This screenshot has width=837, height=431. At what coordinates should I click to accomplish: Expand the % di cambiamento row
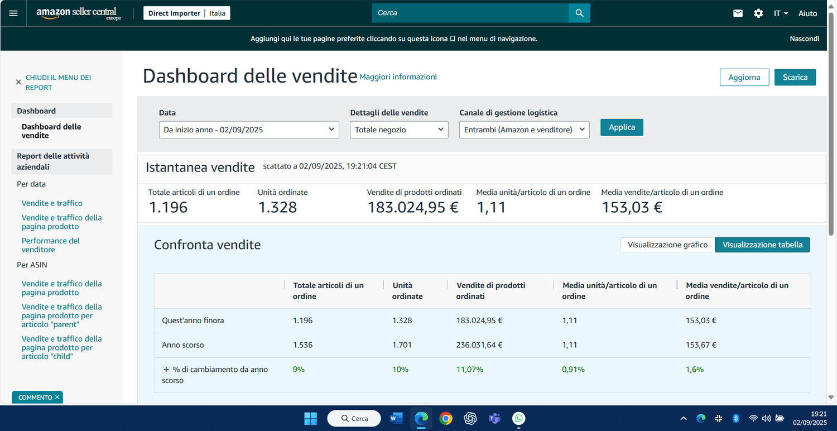pyautogui.click(x=166, y=370)
